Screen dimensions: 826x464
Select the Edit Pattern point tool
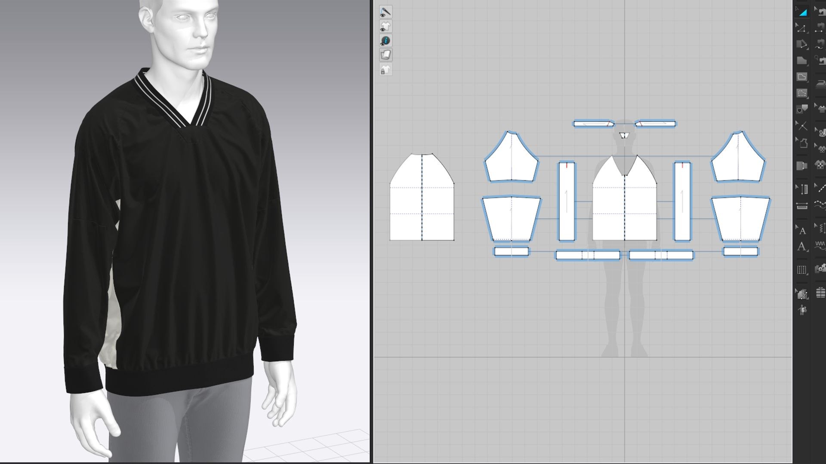[802, 28]
